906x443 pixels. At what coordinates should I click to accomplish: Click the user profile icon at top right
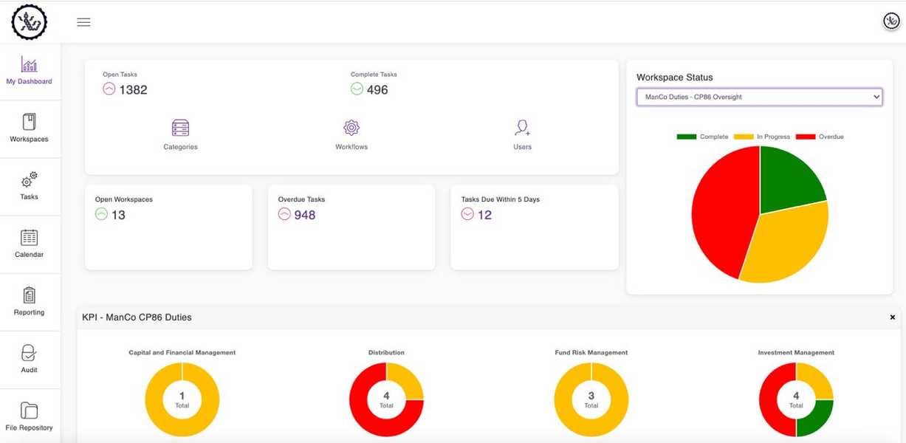coord(890,21)
